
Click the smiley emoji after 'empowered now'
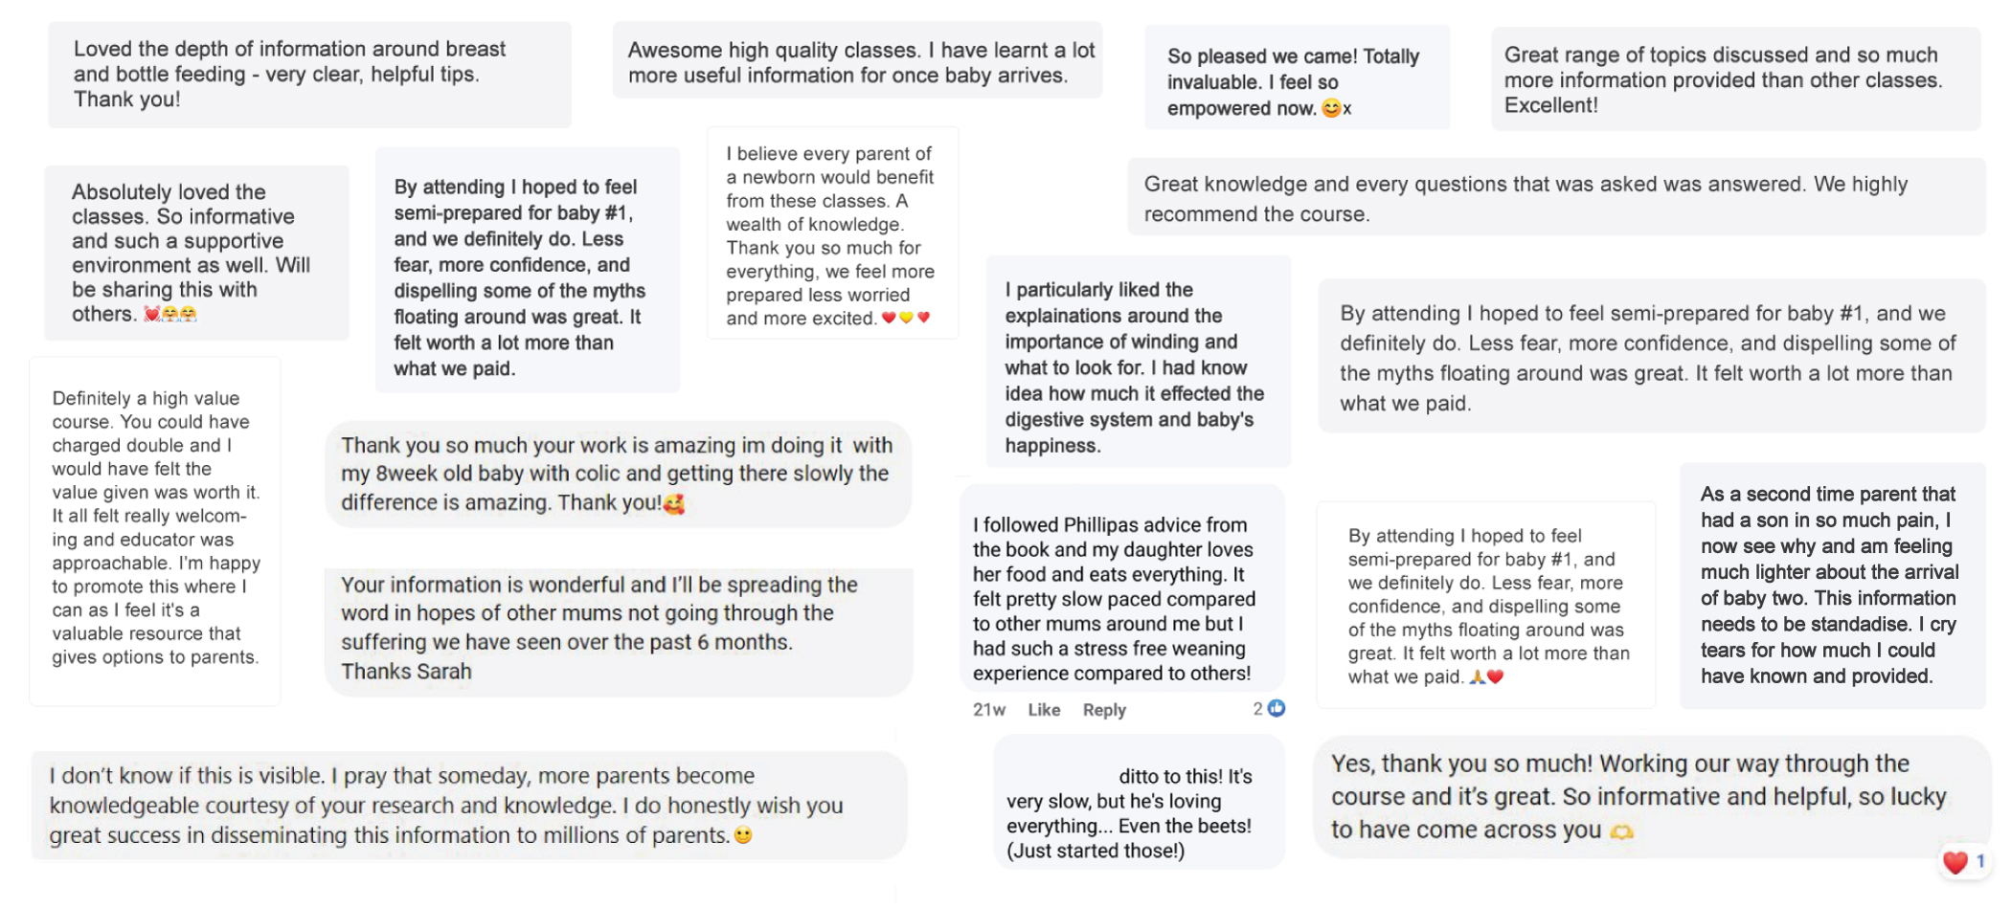click(1331, 109)
